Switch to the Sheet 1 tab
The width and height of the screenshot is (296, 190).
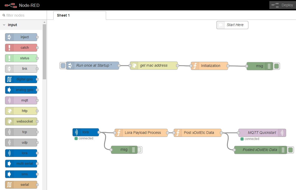[80, 16]
